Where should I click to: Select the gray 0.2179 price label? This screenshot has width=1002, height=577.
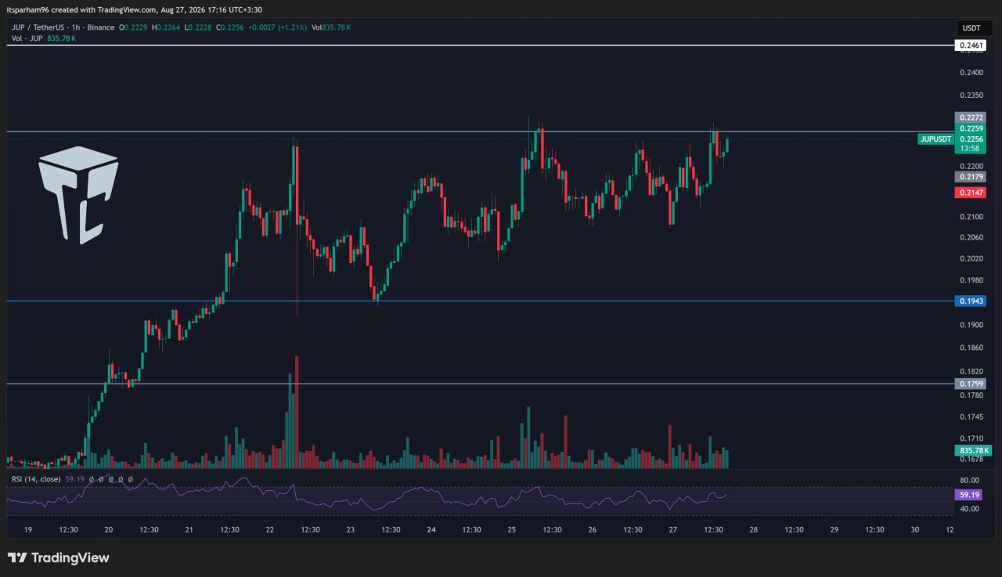coord(970,177)
